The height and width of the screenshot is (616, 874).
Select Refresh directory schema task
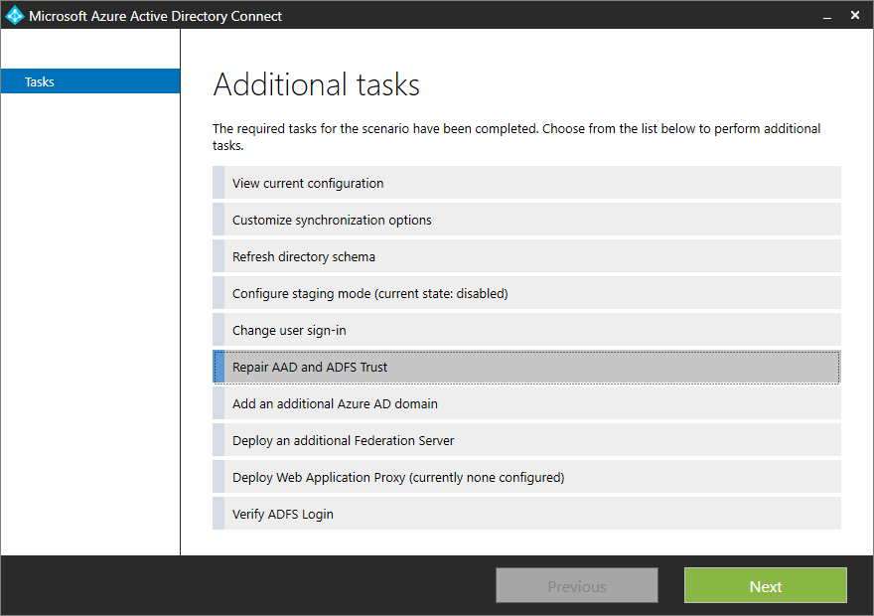pos(526,256)
